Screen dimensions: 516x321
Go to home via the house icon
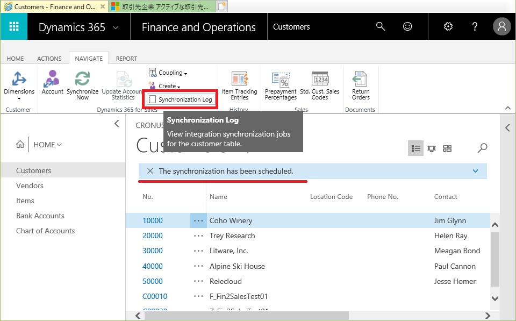click(20, 145)
